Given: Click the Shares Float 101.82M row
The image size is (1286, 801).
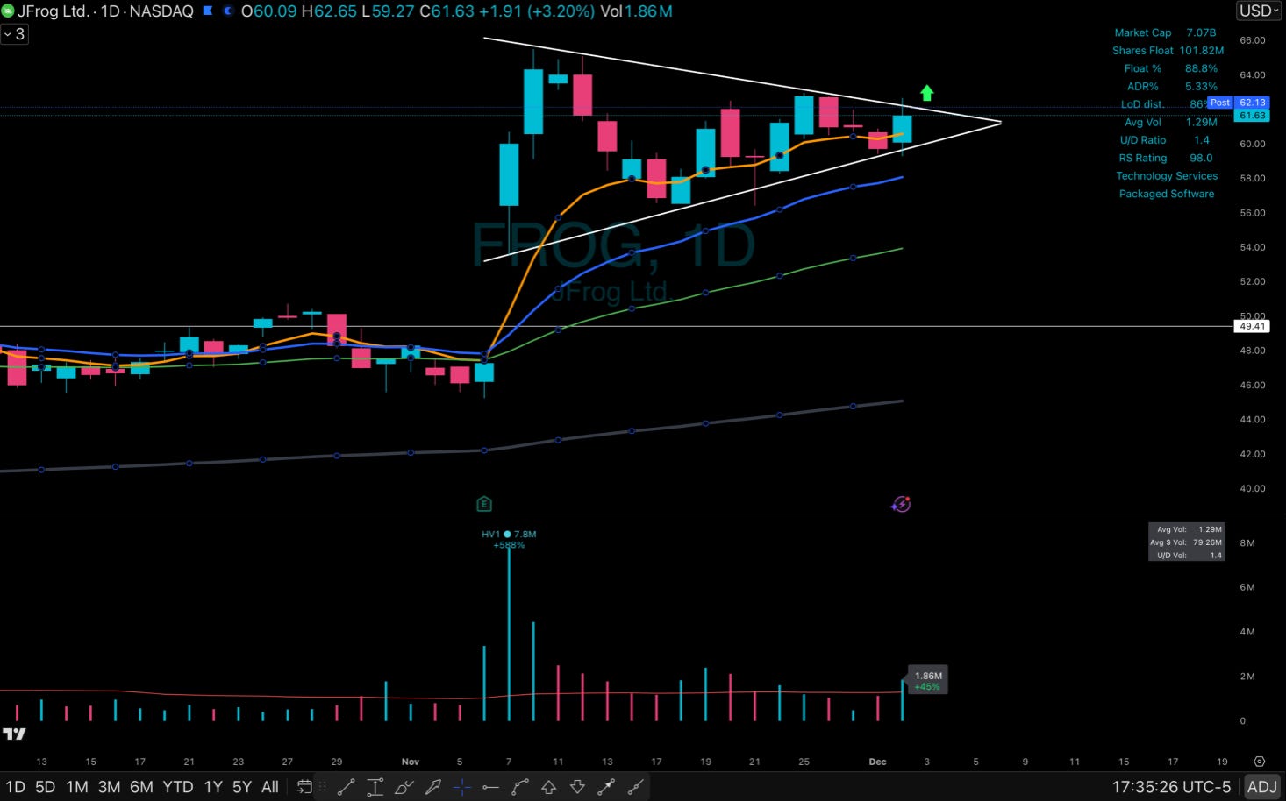Looking at the screenshot, I should [1168, 51].
